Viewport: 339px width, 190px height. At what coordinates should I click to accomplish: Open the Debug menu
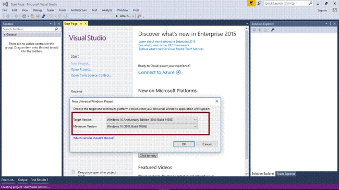[37, 10]
